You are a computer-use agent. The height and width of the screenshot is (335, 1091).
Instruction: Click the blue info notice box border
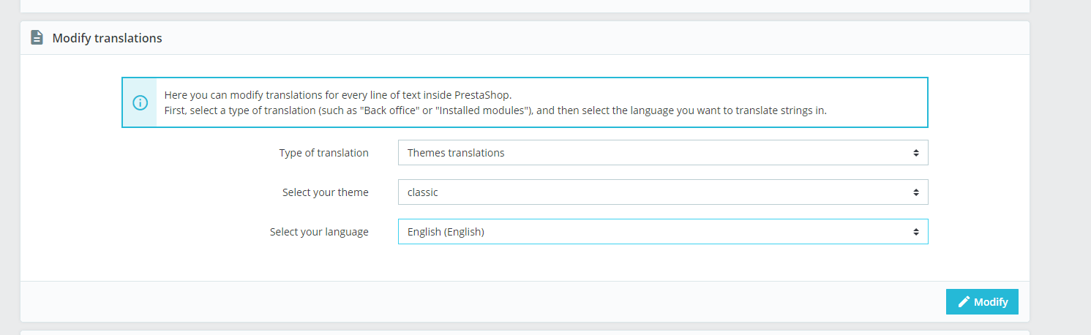(x=524, y=78)
